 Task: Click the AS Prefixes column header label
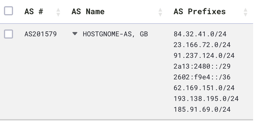200,12
